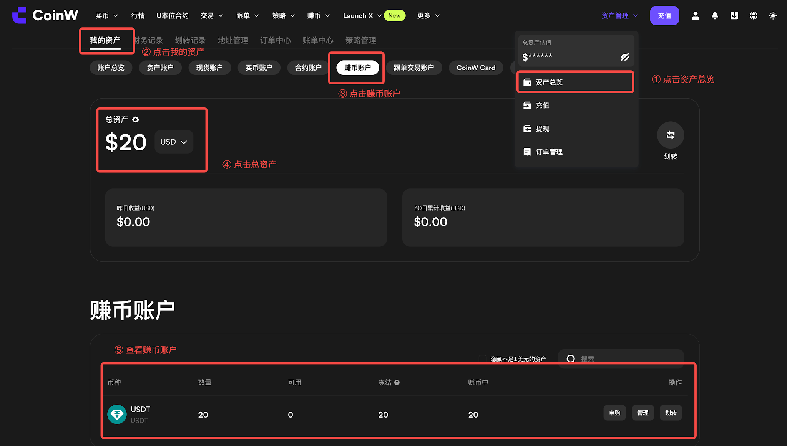Select the 资产账户 pill
Image resolution: width=787 pixels, height=446 pixels.
(160, 68)
